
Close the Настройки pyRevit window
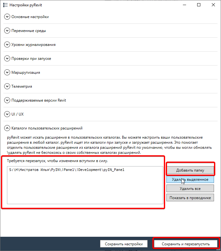[213, 5]
